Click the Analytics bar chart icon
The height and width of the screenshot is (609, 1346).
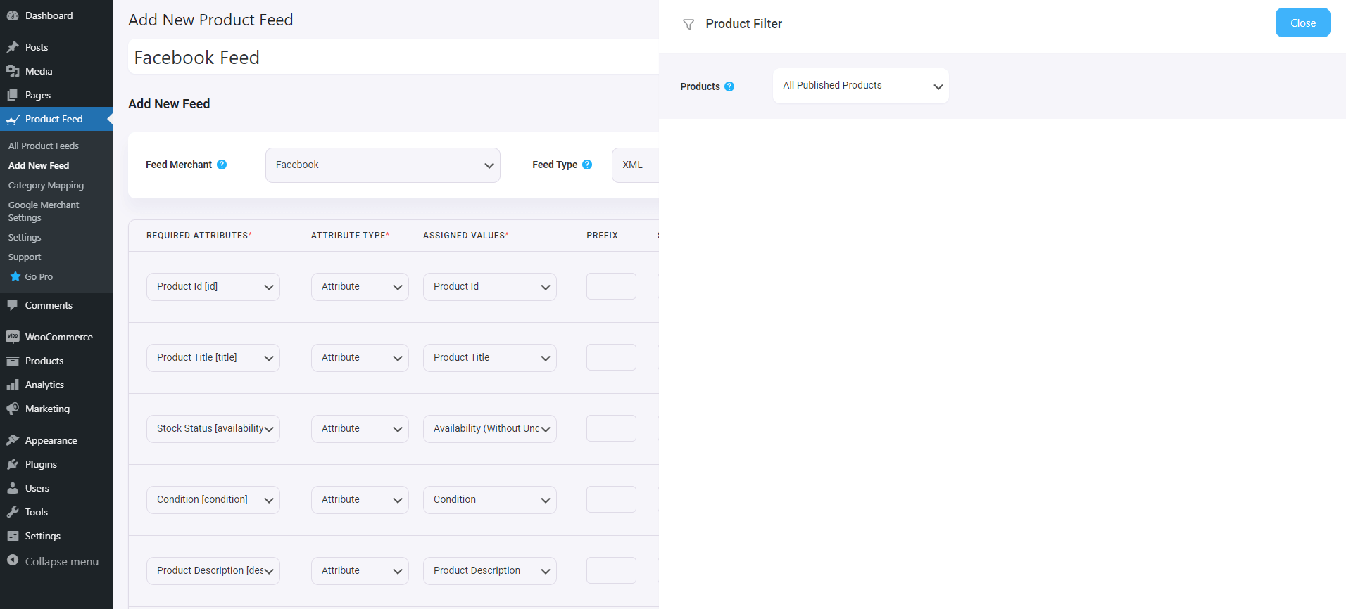click(x=13, y=385)
